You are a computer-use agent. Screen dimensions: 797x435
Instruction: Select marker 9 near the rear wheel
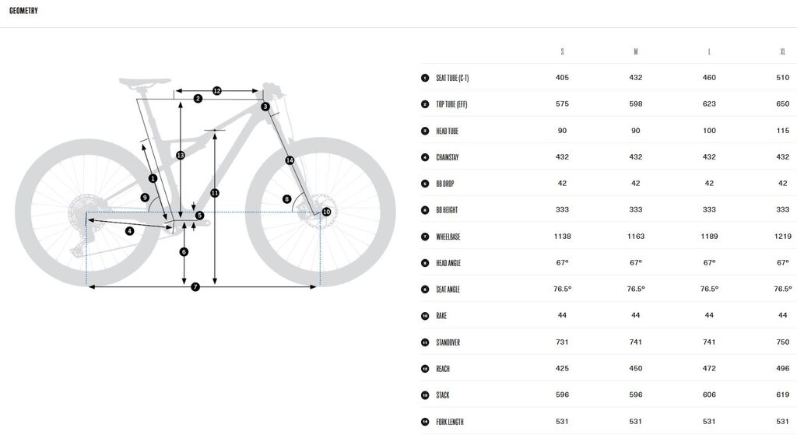click(x=145, y=198)
